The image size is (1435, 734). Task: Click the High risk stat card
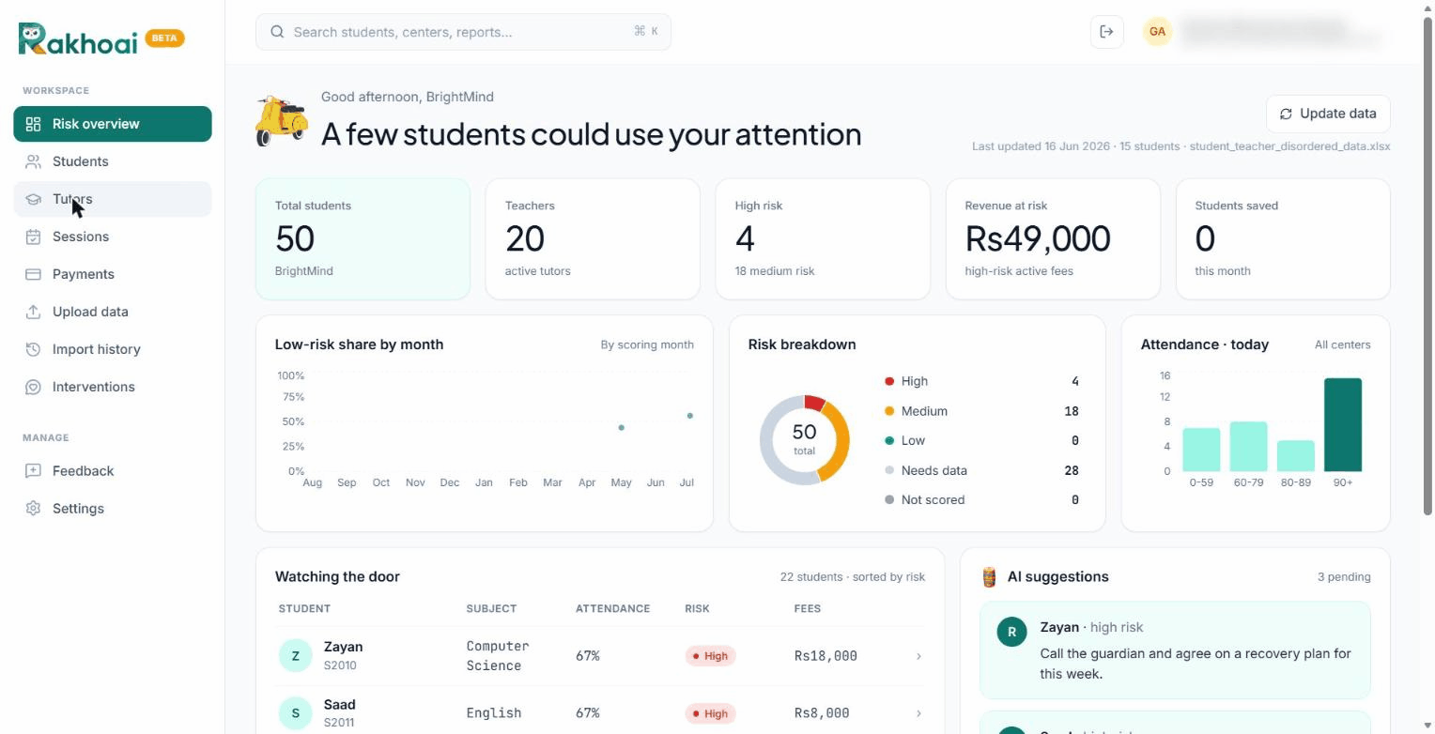coord(823,239)
